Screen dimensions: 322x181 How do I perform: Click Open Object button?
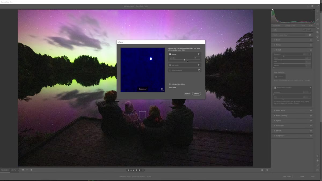pos(287,176)
